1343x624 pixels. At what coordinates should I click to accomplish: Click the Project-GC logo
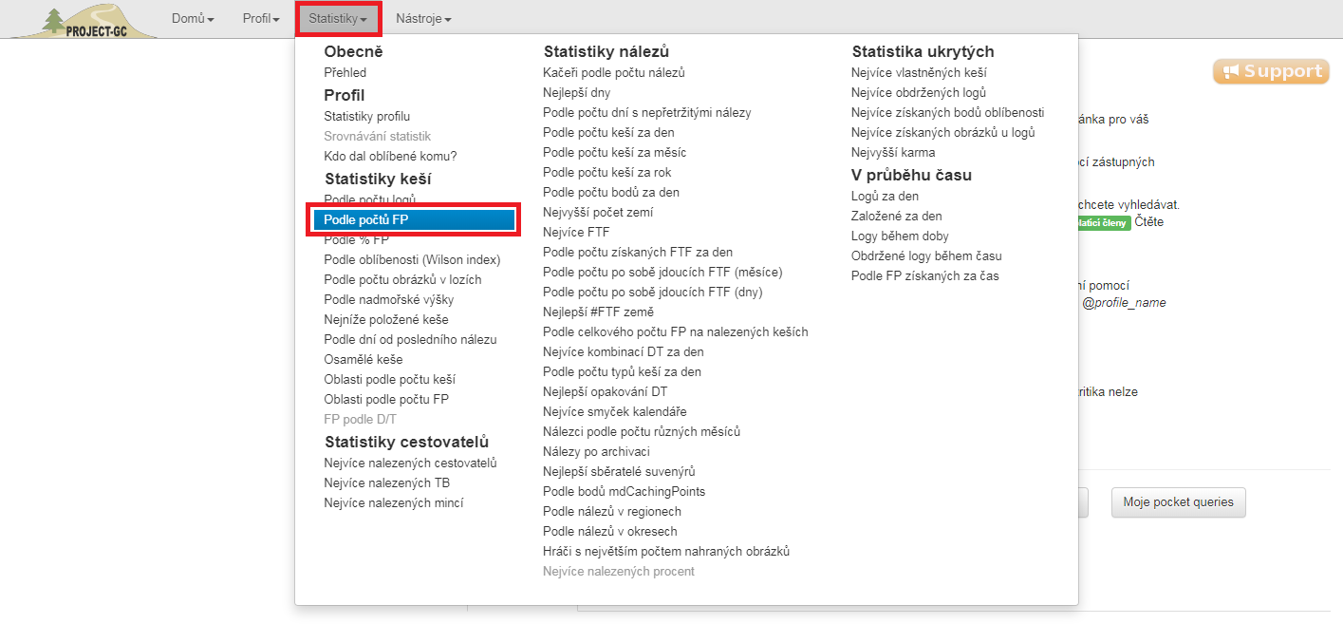coord(84,20)
